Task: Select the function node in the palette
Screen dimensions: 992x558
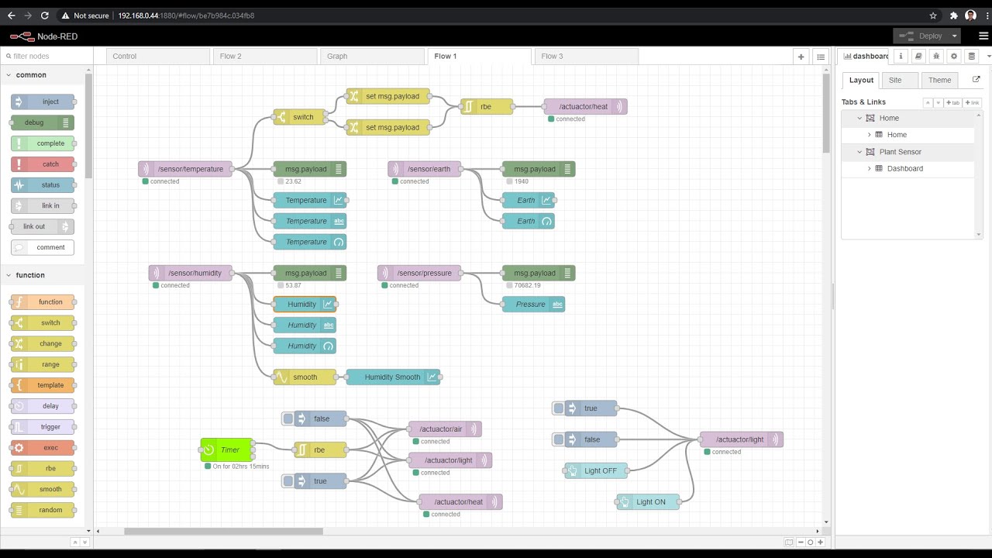Action: (43, 302)
